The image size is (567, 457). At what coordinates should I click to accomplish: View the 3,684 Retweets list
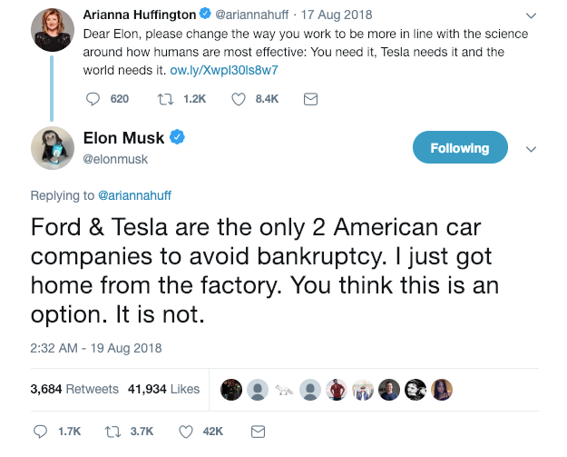(x=74, y=389)
